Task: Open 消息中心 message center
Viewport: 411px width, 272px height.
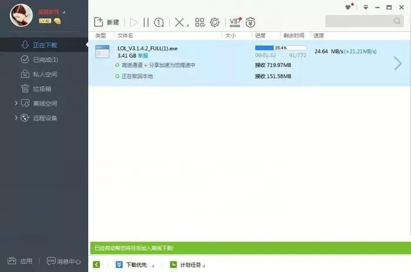Action: point(63,261)
